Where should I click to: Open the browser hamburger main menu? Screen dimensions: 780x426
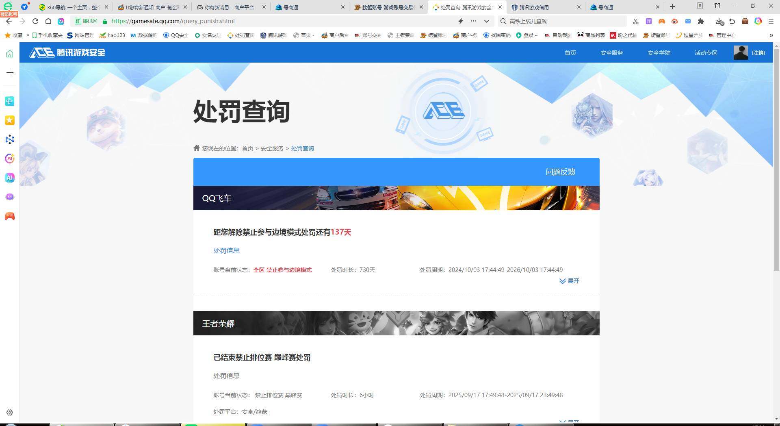point(771,21)
